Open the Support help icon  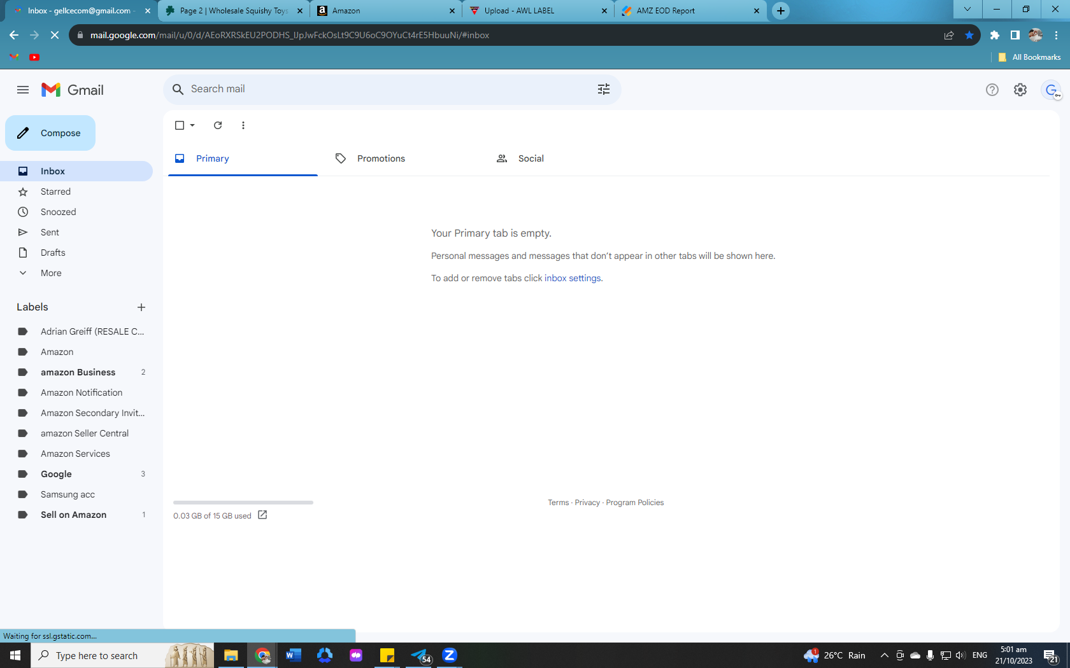tap(992, 90)
